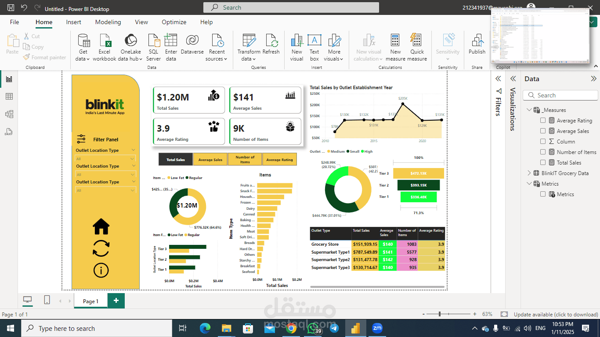Insert a Text box
Image resolution: width=600 pixels, height=337 pixels.
[314, 47]
